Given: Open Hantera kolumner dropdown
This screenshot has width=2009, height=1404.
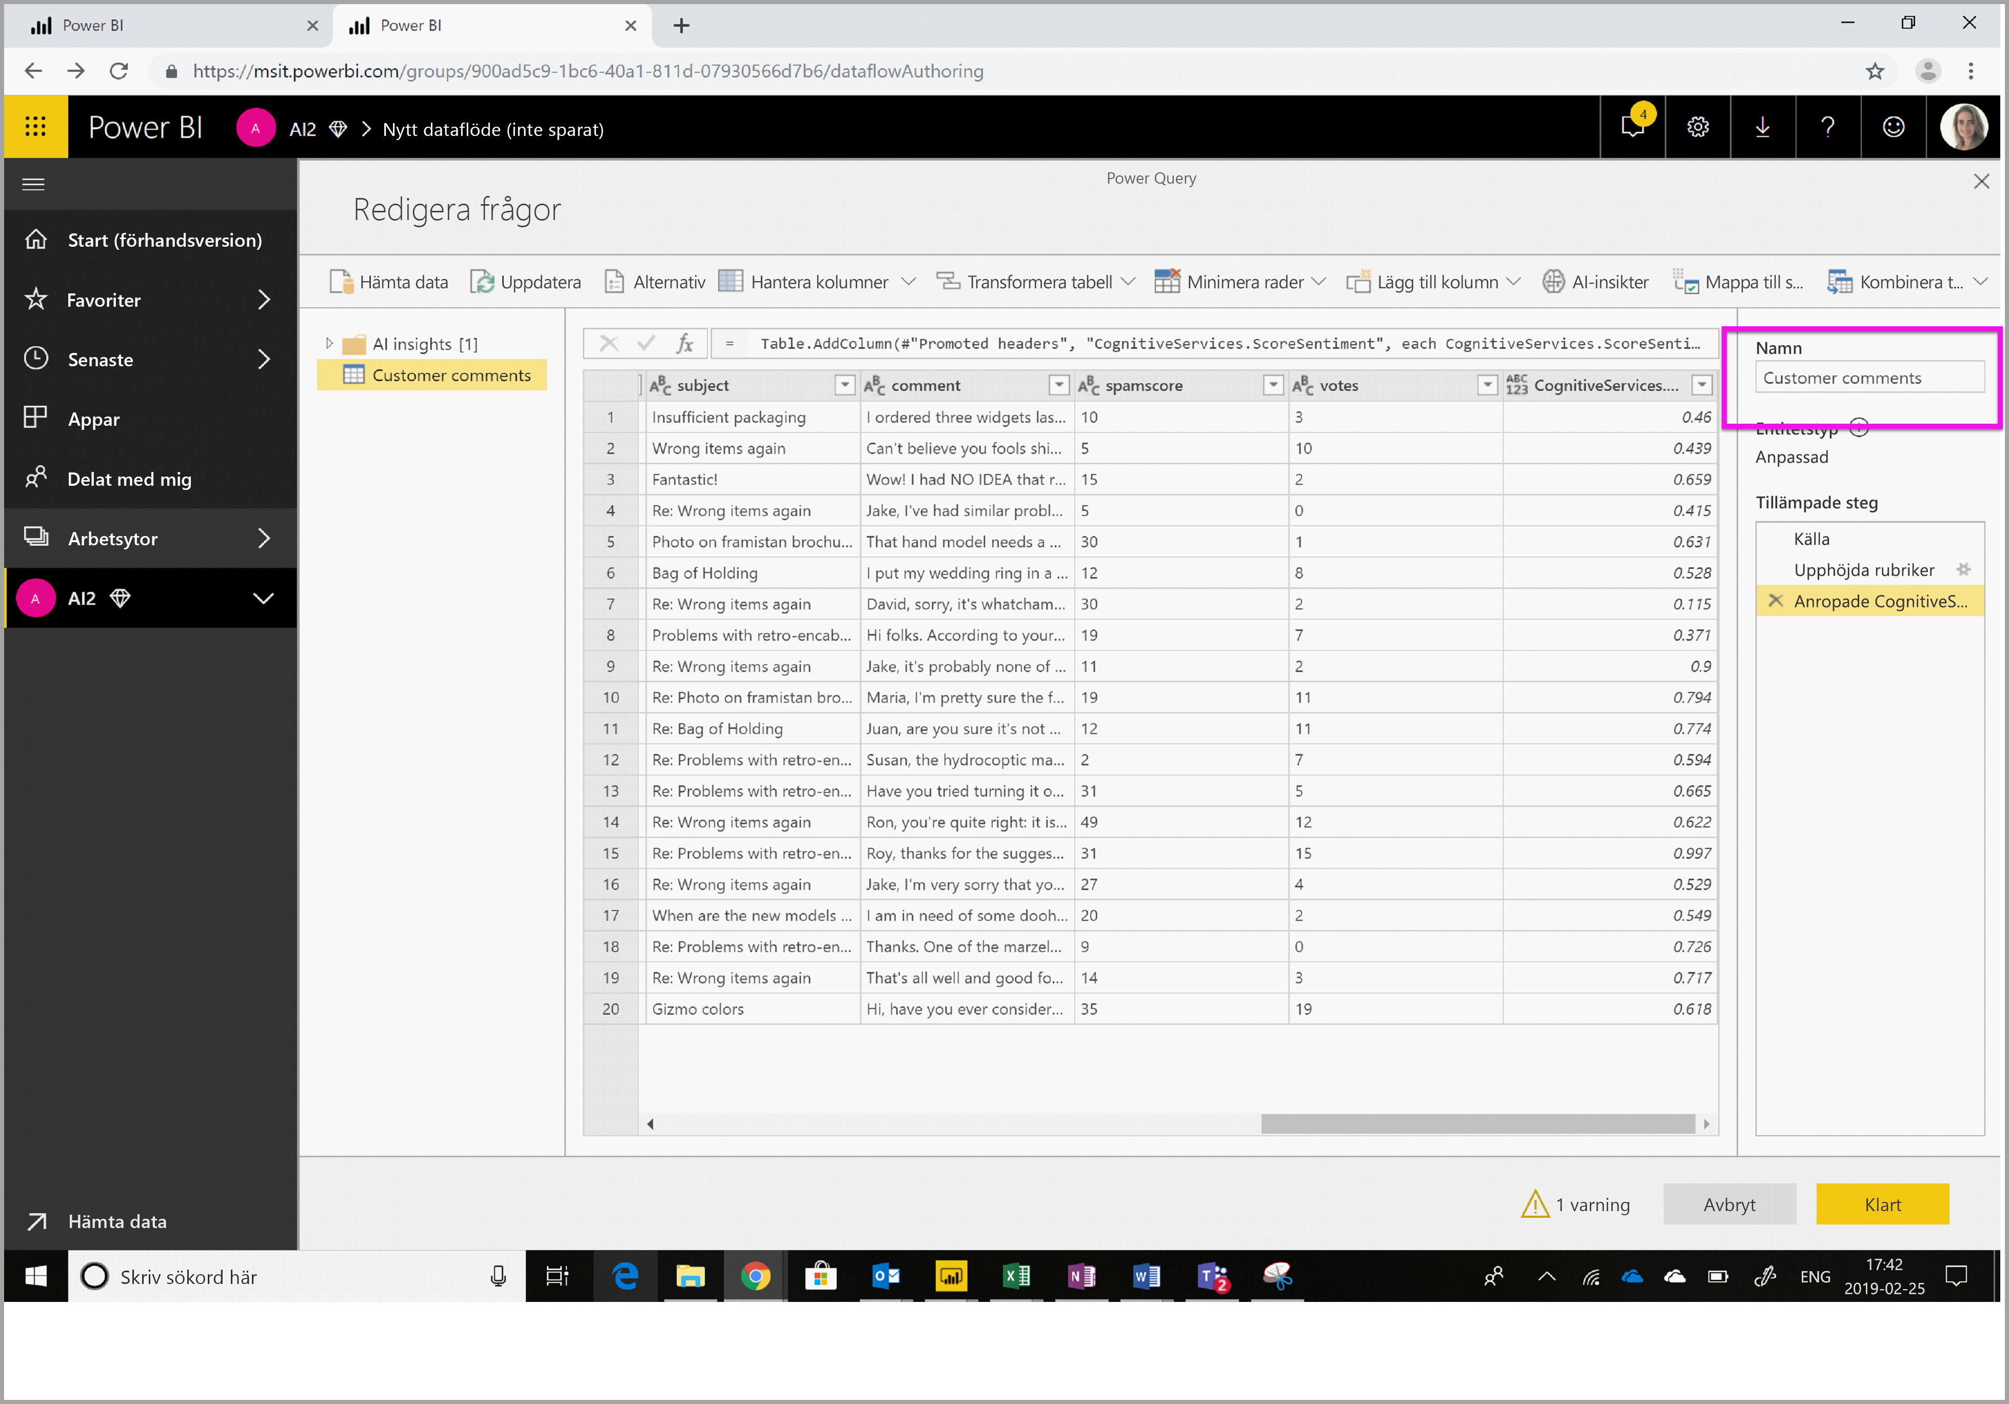Looking at the screenshot, I should tap(817, 282).
